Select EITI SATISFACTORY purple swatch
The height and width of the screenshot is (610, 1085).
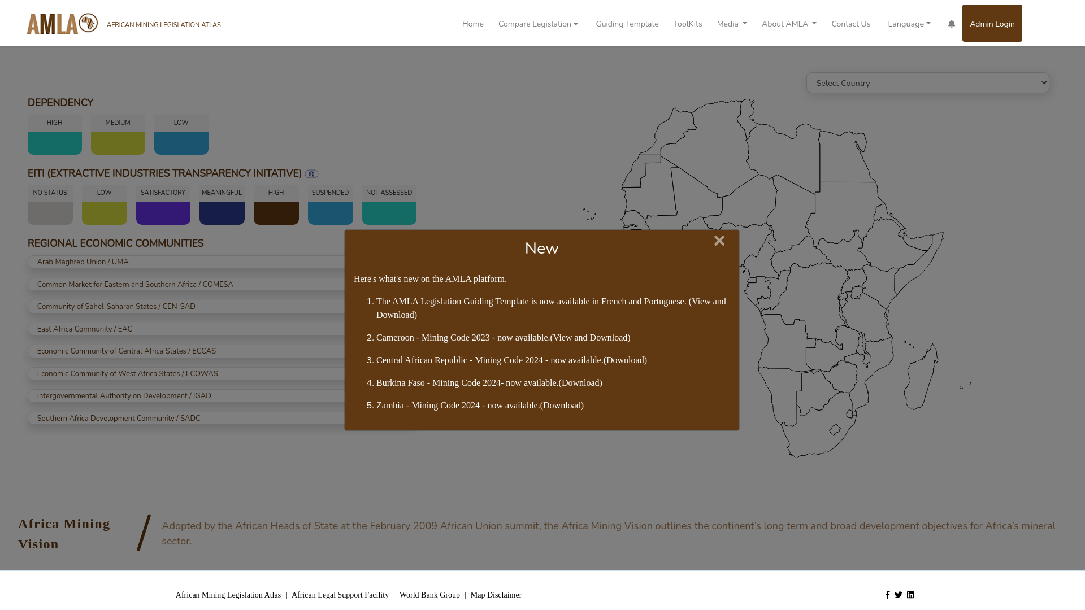tap(163, 213)
